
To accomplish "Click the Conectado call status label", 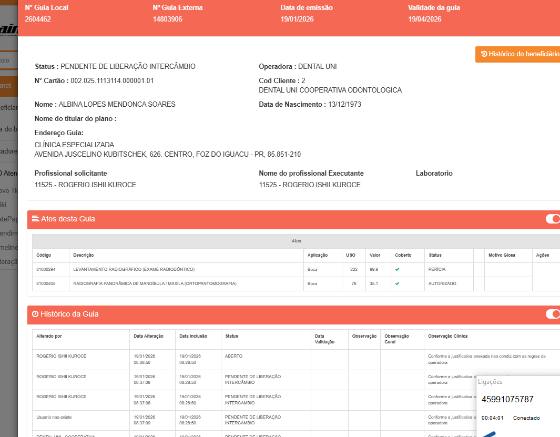I will click(x=526, y=418).
